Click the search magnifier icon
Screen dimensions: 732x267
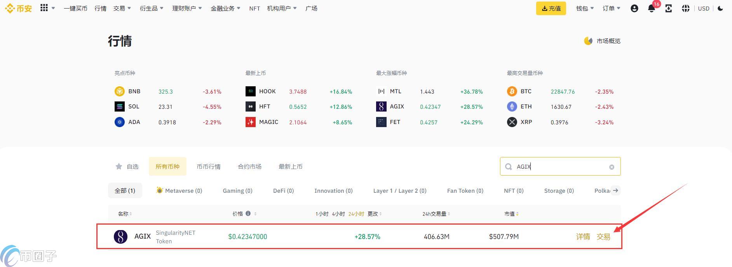click(x=509, y=167)
